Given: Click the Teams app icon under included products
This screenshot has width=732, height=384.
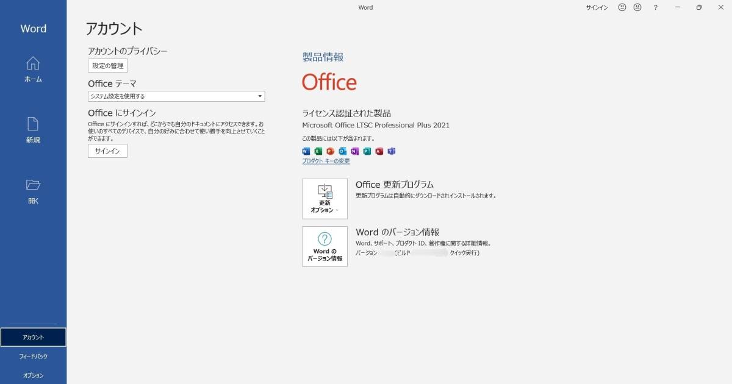Looking at the screenshot, I should point(392,151).
